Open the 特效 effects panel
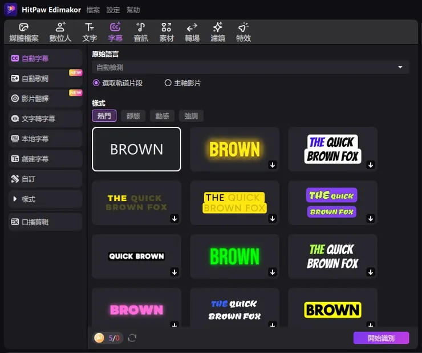This screenshot has height=353, width=422. click(x=244, y=33)
